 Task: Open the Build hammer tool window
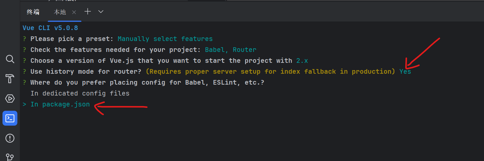click(x=10, y=79)
